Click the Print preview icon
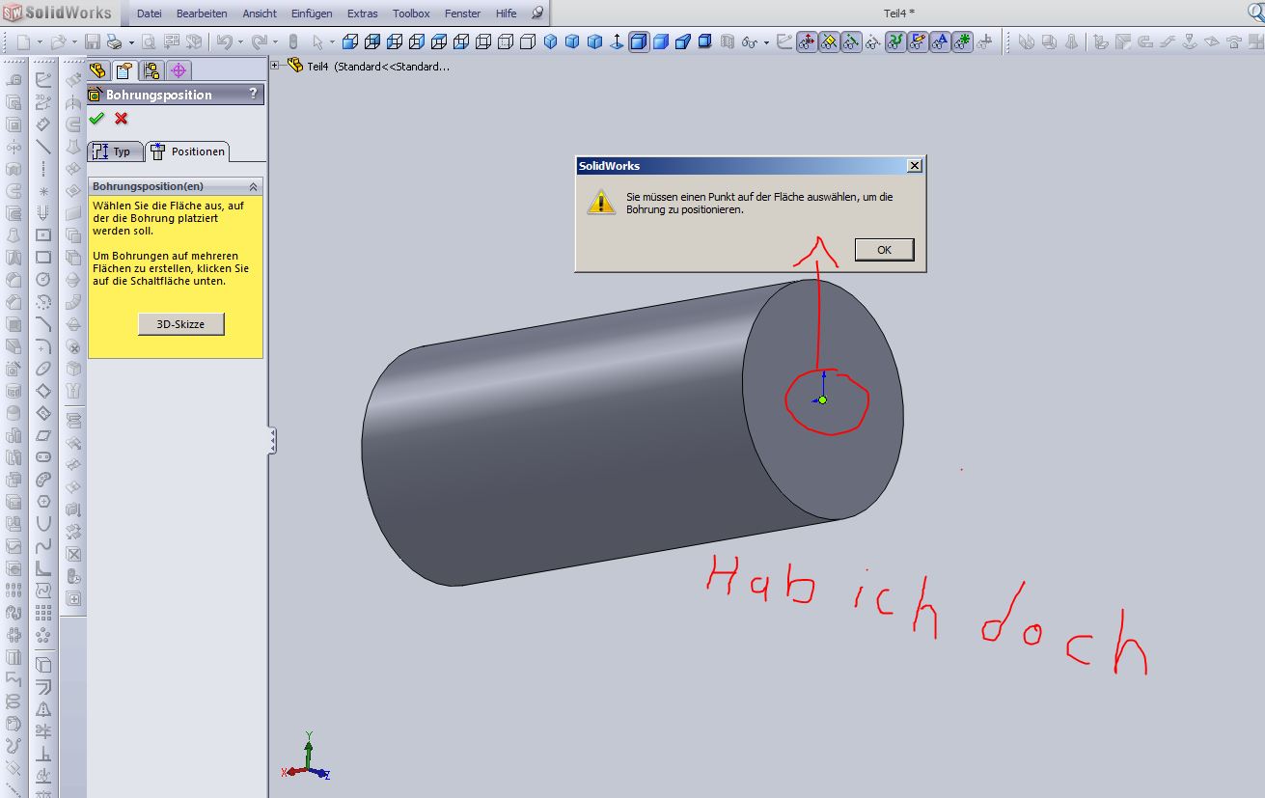1265x798 pixels. point(149,42)
